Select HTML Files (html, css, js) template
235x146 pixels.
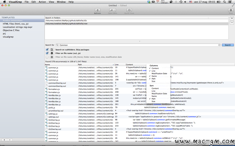(x=22, y=24)
